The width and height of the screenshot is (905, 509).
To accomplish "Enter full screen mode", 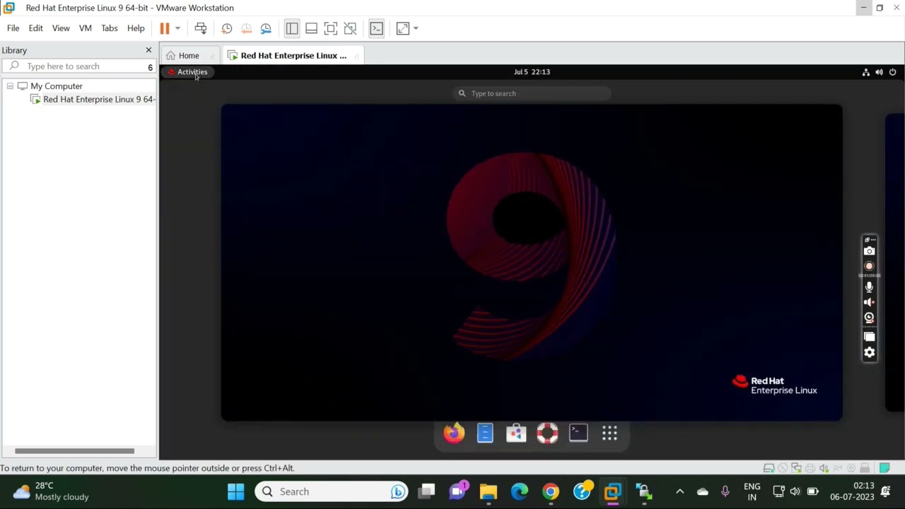I will [x=330, y=28].
